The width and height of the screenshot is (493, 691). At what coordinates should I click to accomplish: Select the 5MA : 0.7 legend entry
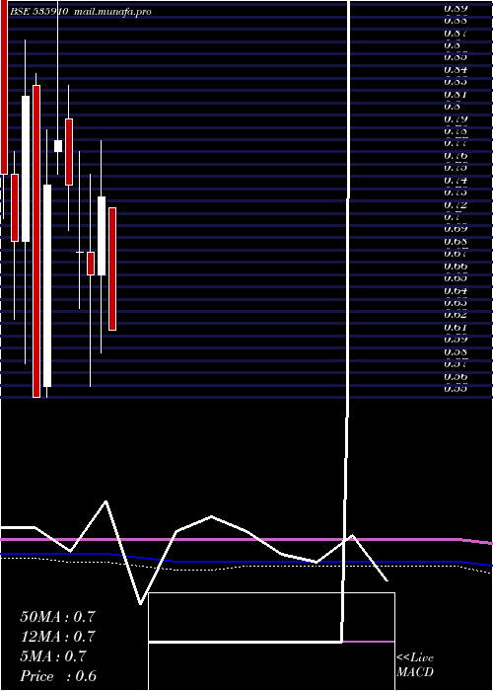(53, 656)
